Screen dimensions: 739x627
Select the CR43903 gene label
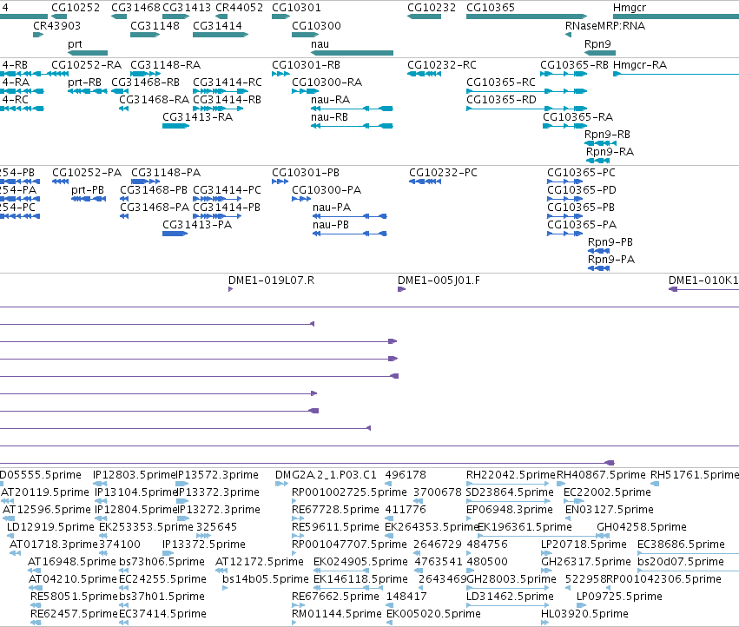pyautogui.click(x=57, y=25)
